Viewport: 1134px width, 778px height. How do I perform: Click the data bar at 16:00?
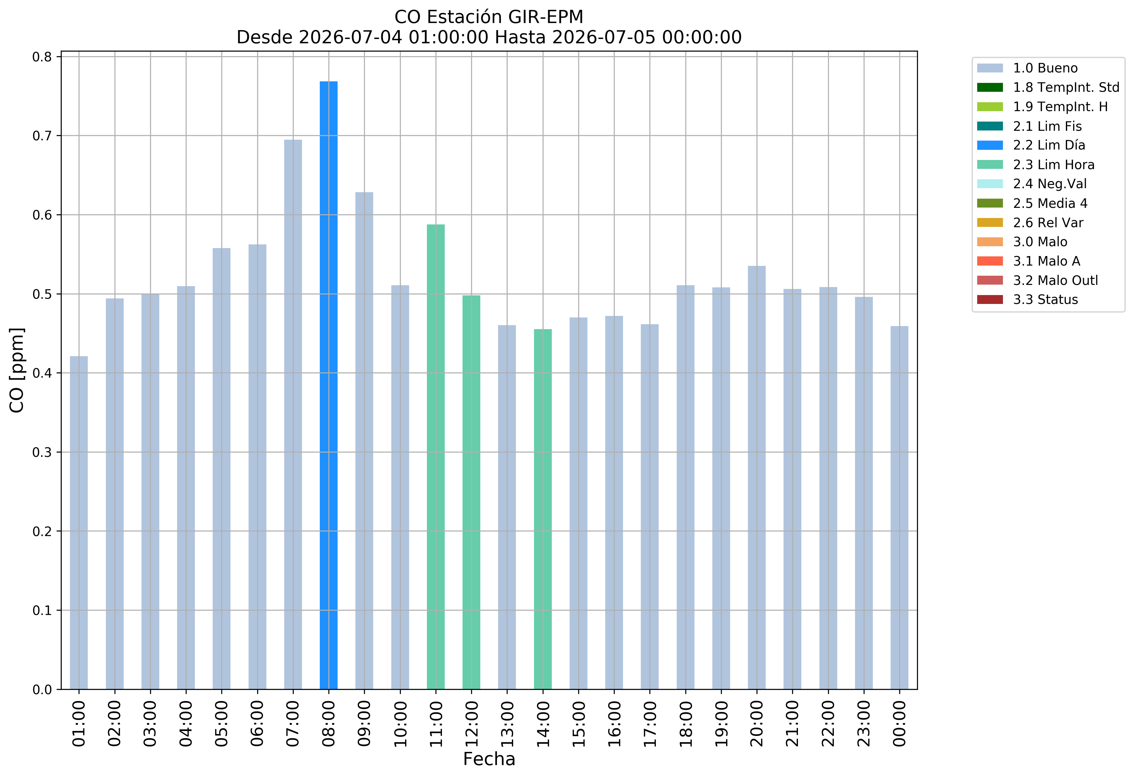point(614,503)
